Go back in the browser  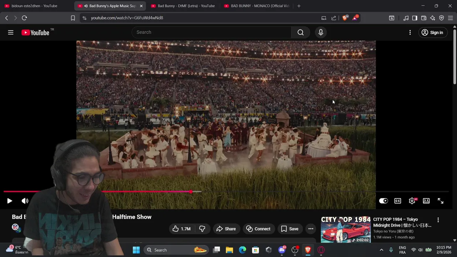tap(6, 18)
